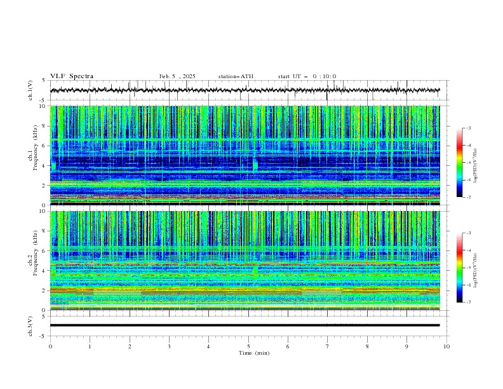Click the "5" tick on the ch.1(V) axis
The width and height of the screenshot is (503, 389).
point(44,80)
